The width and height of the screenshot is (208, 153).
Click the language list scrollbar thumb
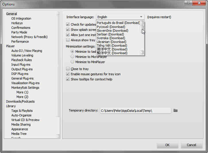(x=141, y=29)
